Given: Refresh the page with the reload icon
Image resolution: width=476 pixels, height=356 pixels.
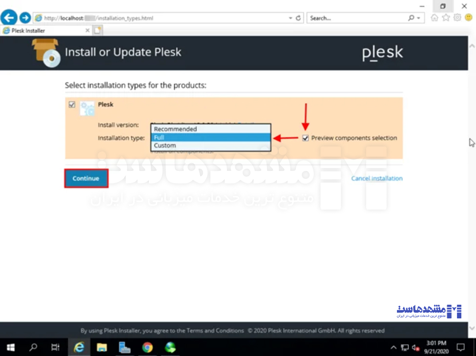Looking at the screenshot, I should pyautogui.click(x=298, y=18).
